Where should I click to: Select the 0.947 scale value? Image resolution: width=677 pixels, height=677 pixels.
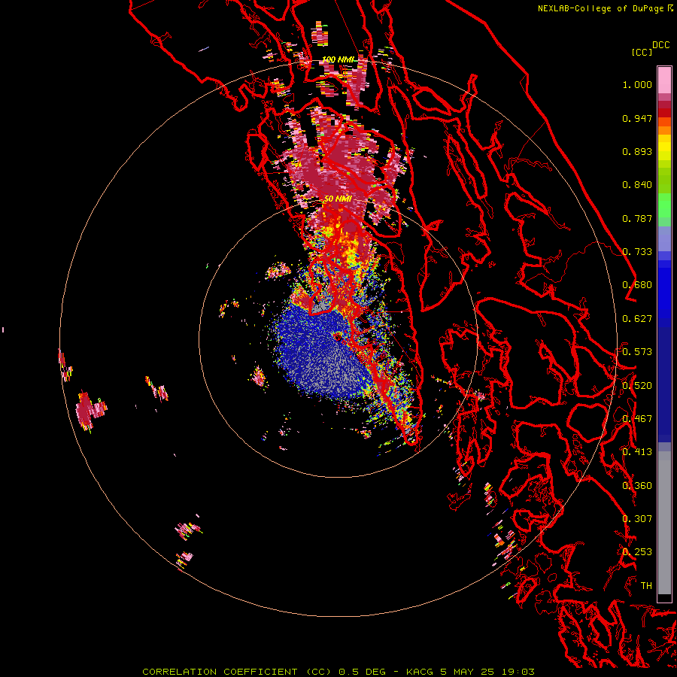click(637, 118)
